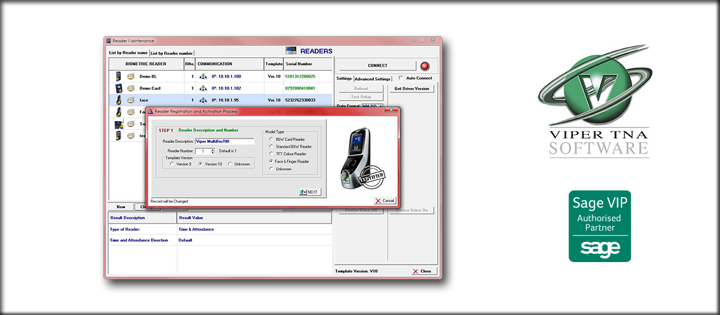Click the network icon next to IP 10.10.1.102
720x315 pixels.
coord(203,88)
